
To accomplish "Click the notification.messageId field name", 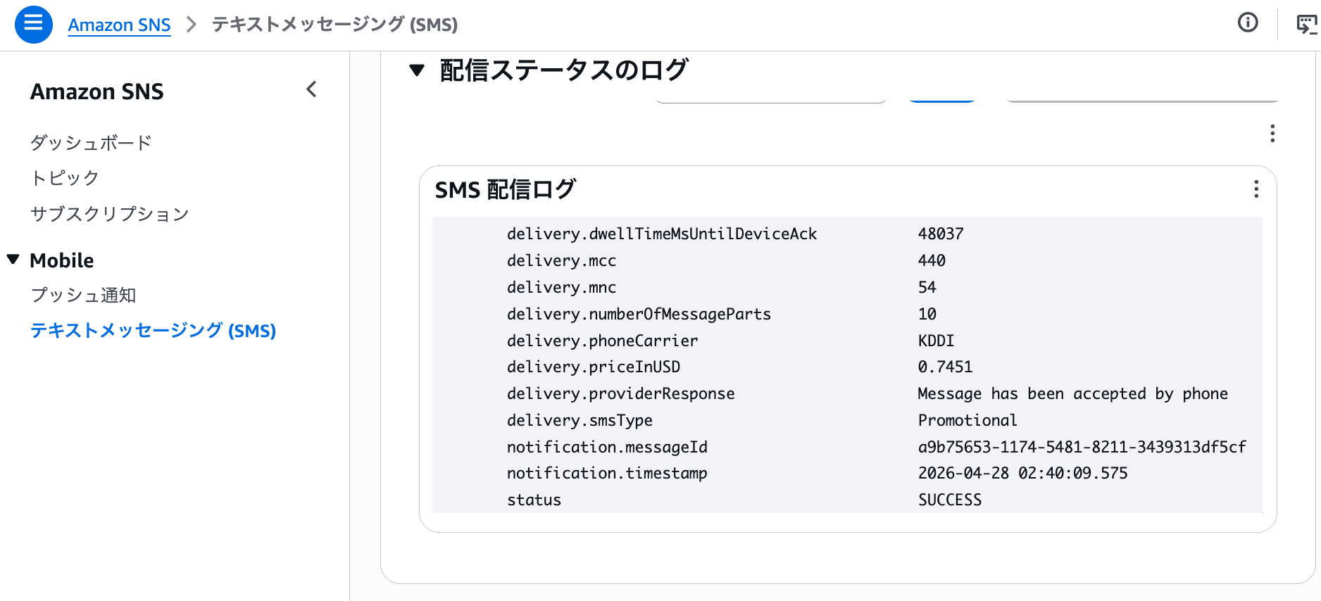I will pos(607,447).
